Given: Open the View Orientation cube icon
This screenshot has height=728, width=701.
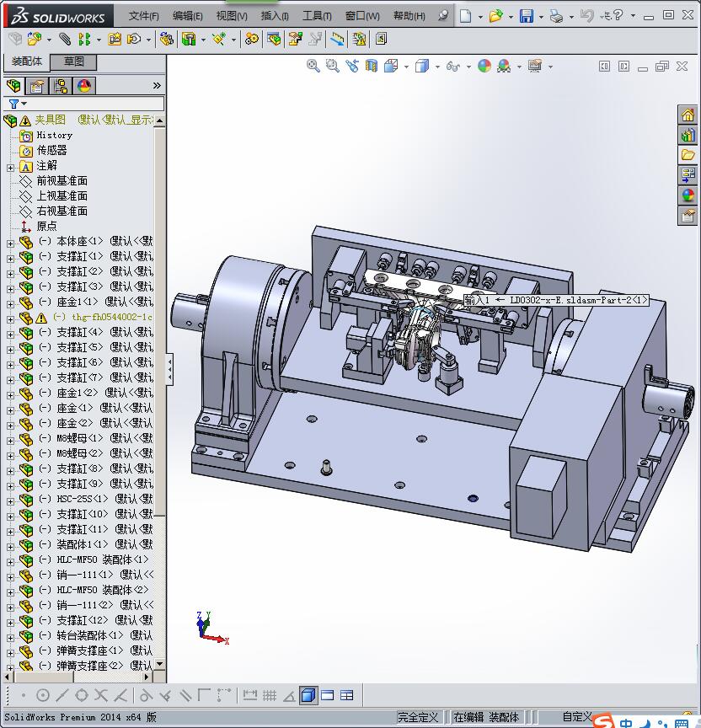Looking at the screenshot, I should (391, 67).
